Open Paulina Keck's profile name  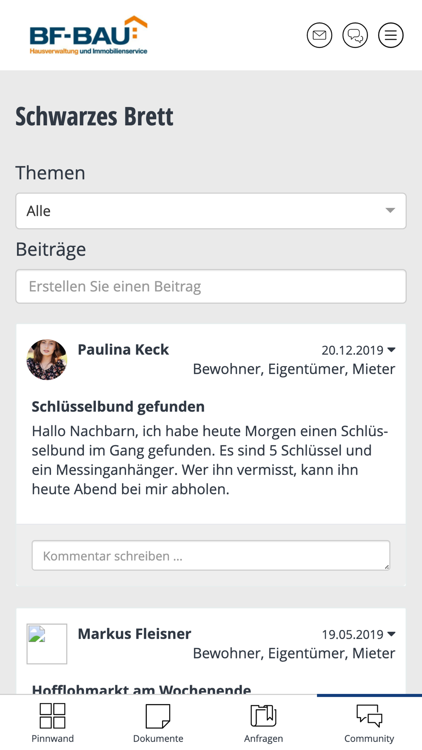[x=123, y=349]
